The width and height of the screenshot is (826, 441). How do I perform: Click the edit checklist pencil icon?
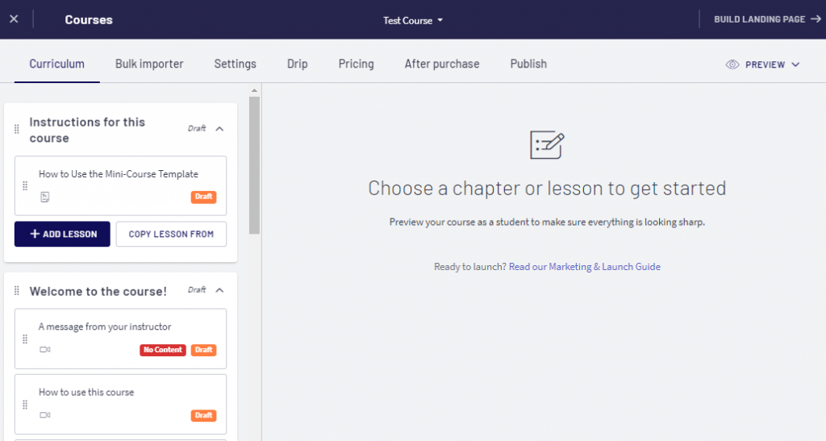pos(547,145)
